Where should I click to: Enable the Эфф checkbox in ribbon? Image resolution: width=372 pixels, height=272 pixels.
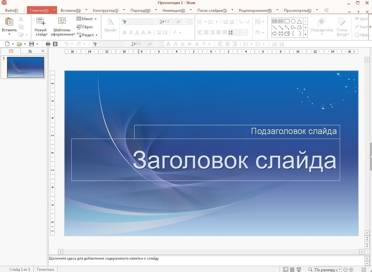coord(357,35)
